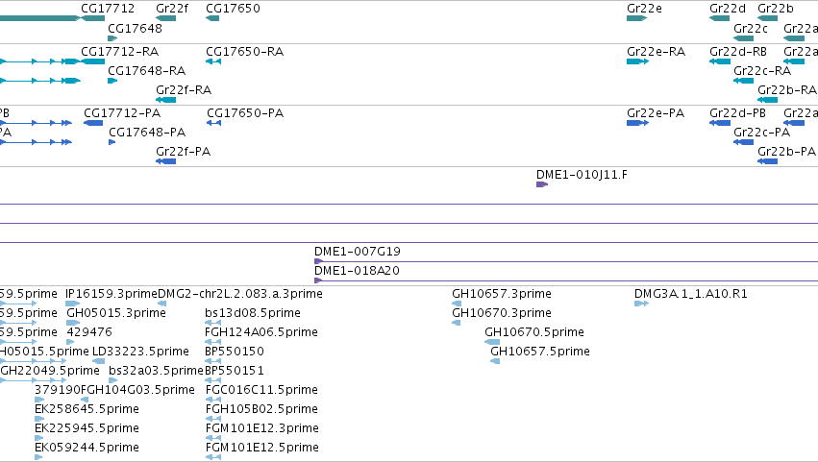Image resolution: width=818 pixels, height=462 pixels.
Task: Select the CG17712 gene glyph
Action: [93, 19]
